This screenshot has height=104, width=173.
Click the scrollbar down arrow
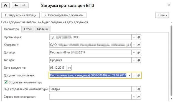tap(171, 99)
